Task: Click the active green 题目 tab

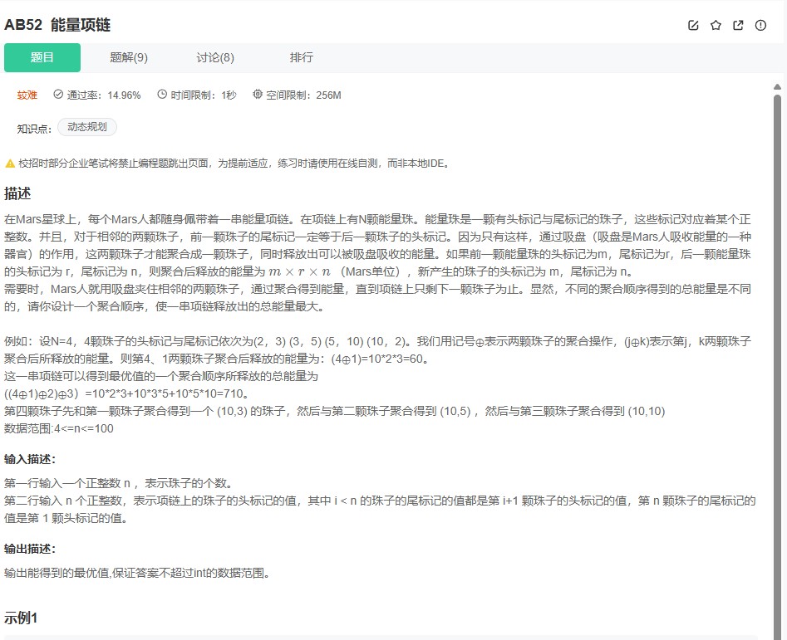Action: click(42, 57)
